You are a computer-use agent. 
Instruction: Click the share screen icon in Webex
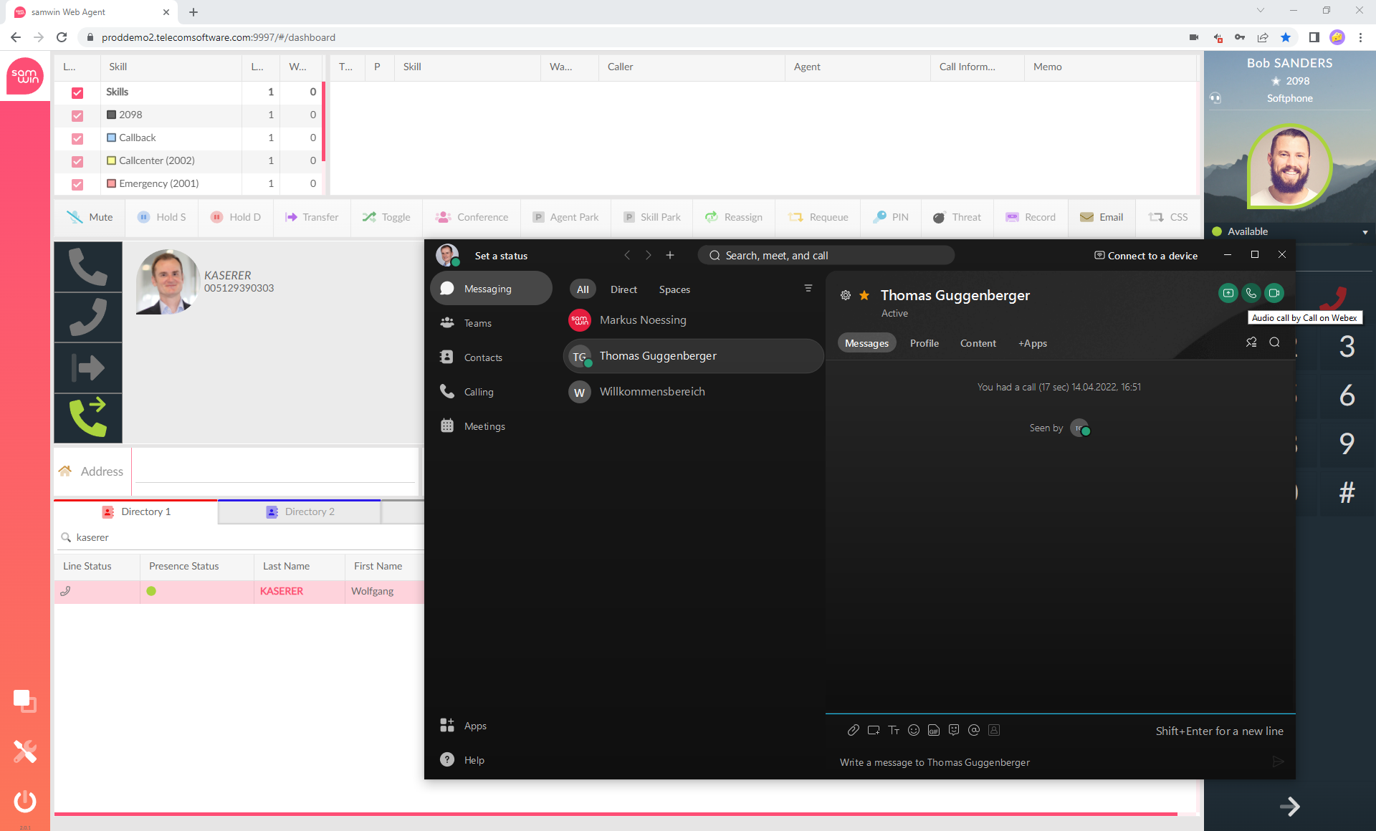(1228, 293)
